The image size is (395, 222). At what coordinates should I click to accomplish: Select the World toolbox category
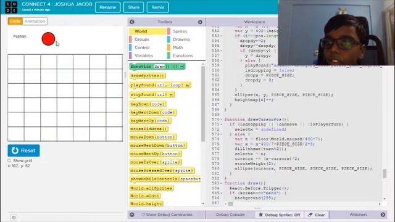(148, 31)
